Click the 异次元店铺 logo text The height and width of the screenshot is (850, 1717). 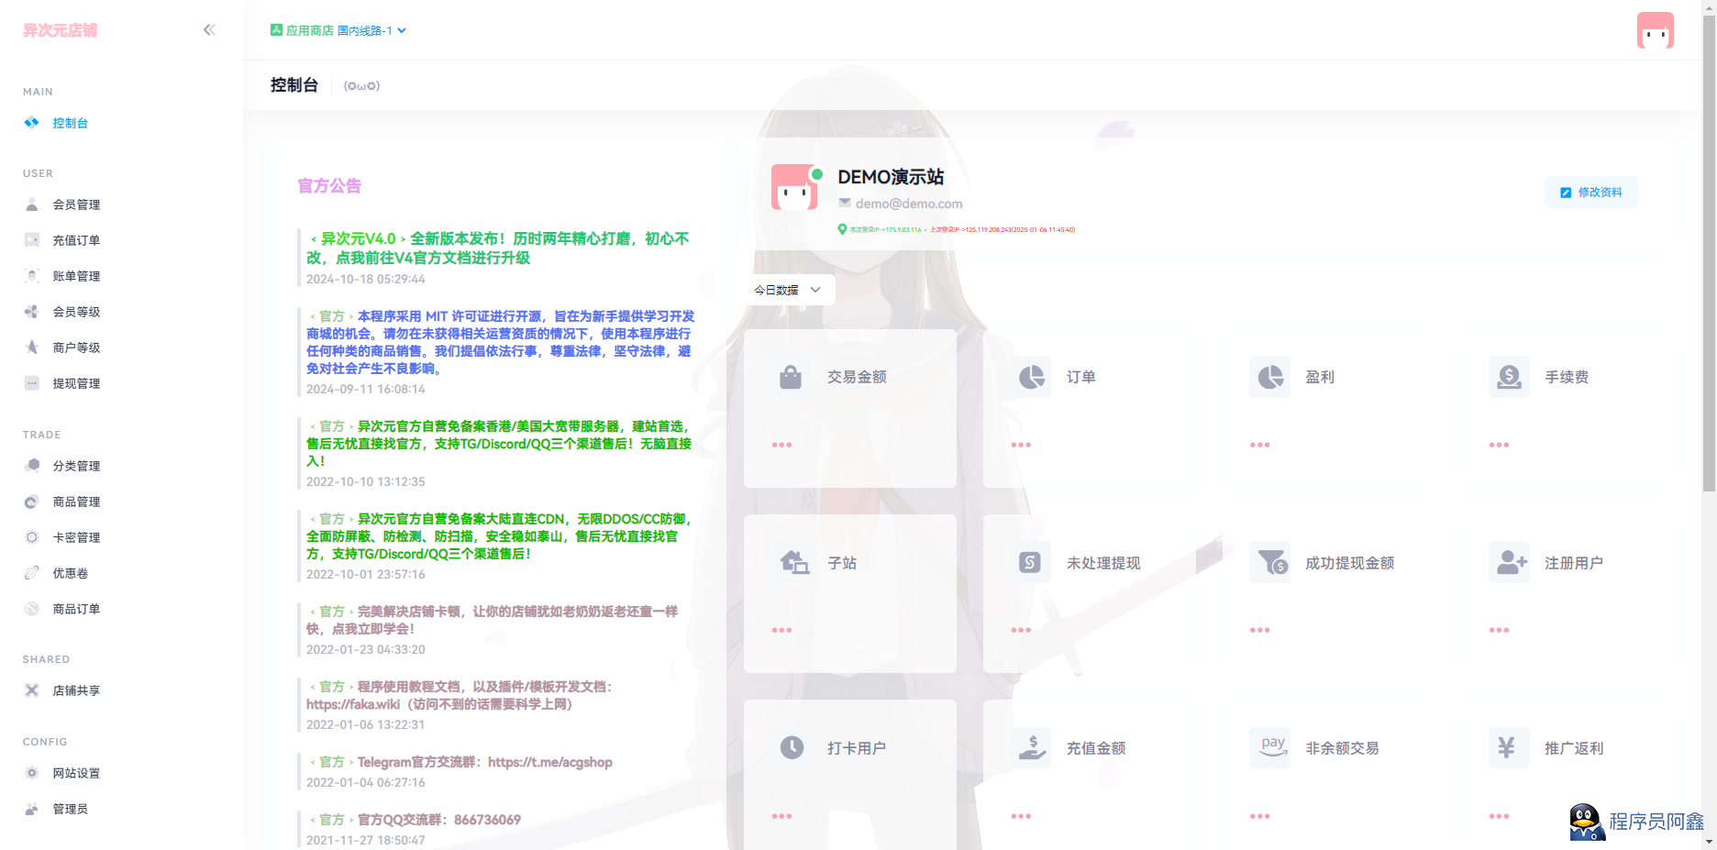click(x=61, y=30)
